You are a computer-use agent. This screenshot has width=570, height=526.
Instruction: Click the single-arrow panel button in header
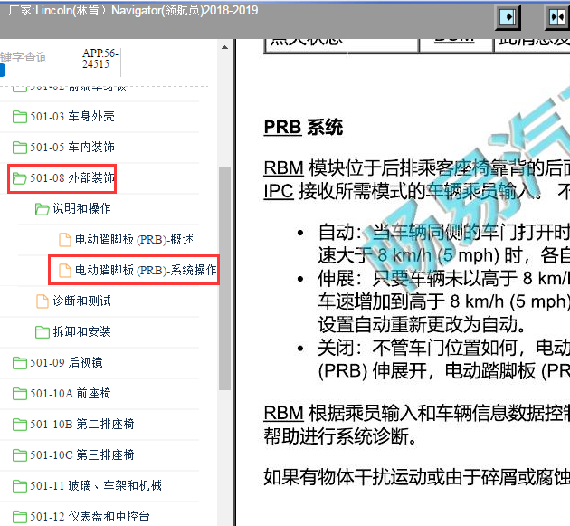pos(508,17)
